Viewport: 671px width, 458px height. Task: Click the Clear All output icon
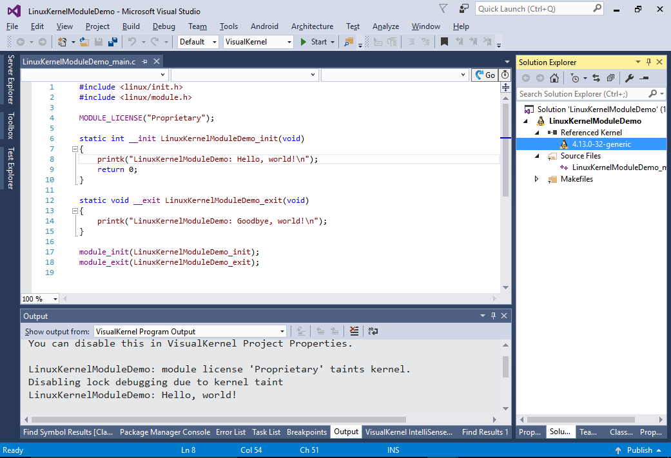coord(354,331)
